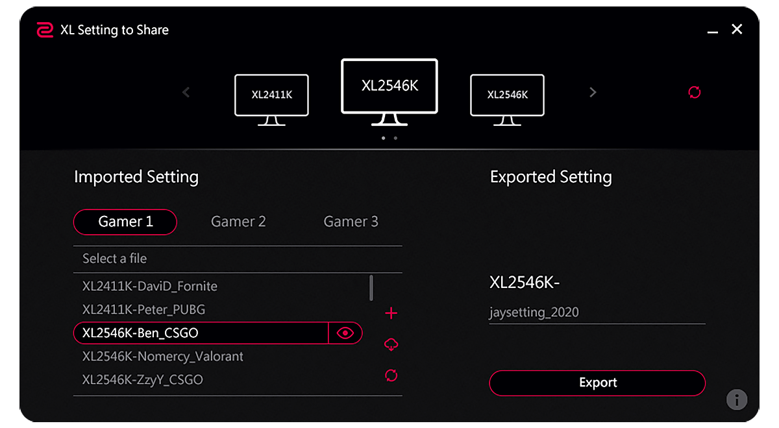This screenshot has height=428, width=779.
Task: Click the jaysetting_2020 export name field
Action: [597, 313]
